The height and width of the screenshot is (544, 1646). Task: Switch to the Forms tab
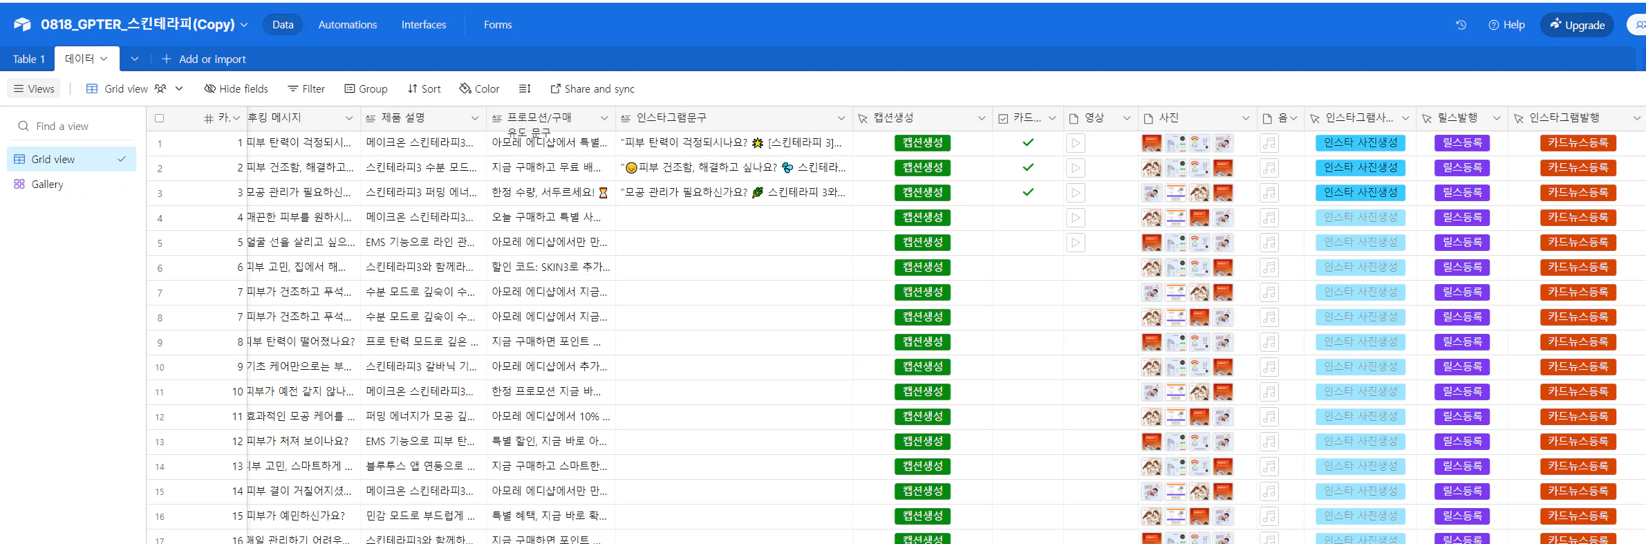pyautogui.click(x=498, y=25)
